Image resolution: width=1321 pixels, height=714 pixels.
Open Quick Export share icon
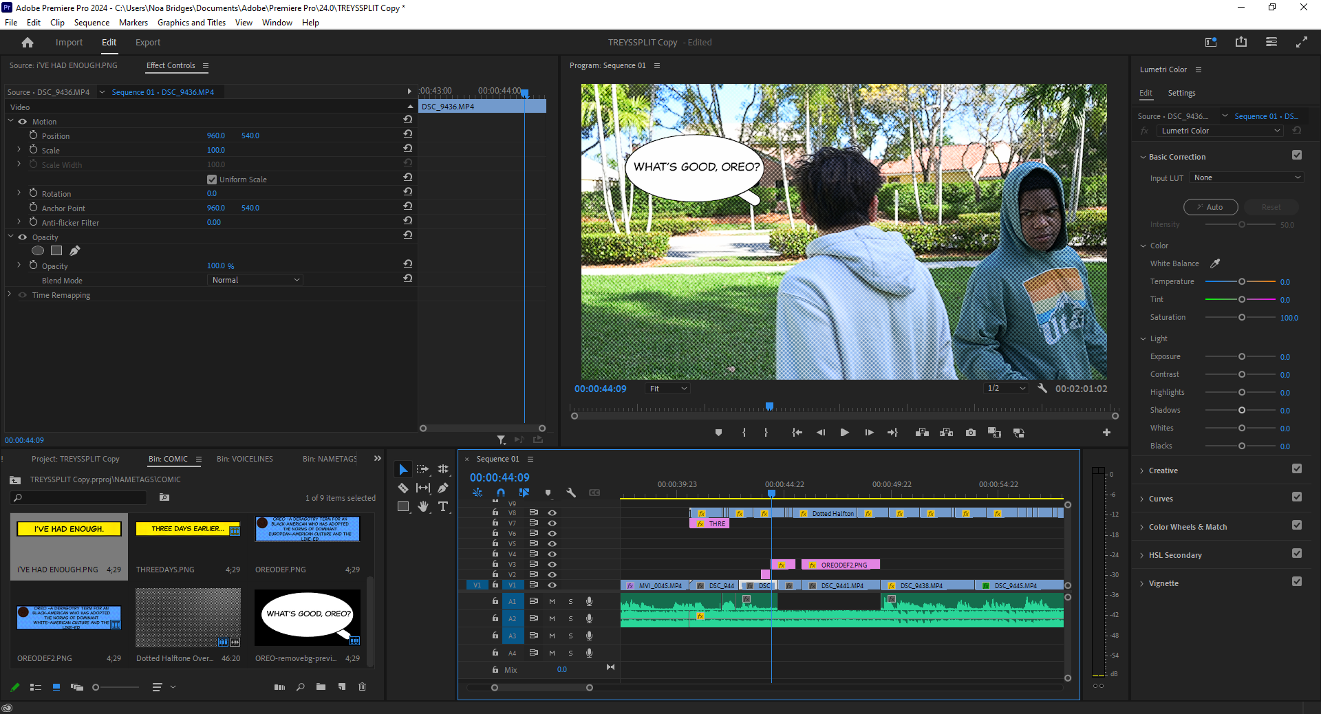point(1241,42)
